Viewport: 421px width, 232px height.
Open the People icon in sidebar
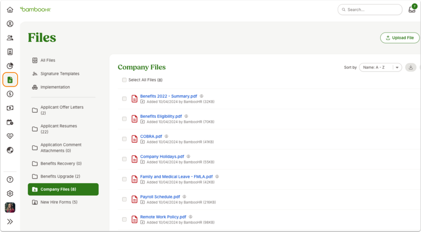click(x=10, y=38)
